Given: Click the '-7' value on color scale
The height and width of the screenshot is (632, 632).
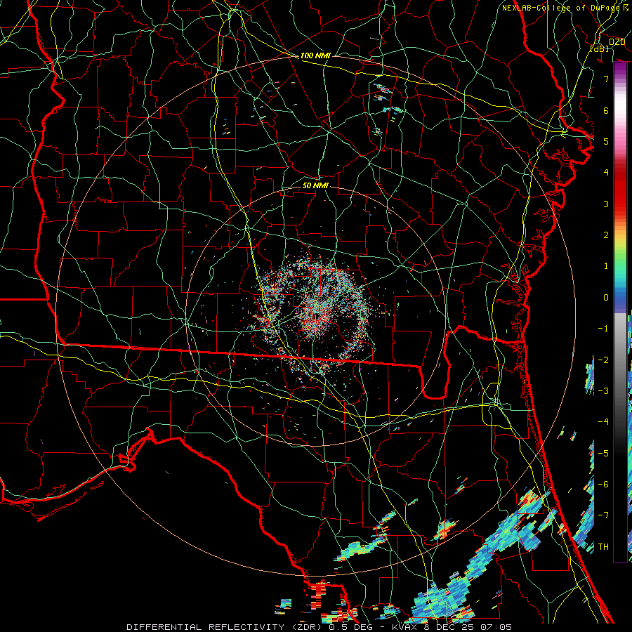Looking at the screenshot, I should point(603,515).
